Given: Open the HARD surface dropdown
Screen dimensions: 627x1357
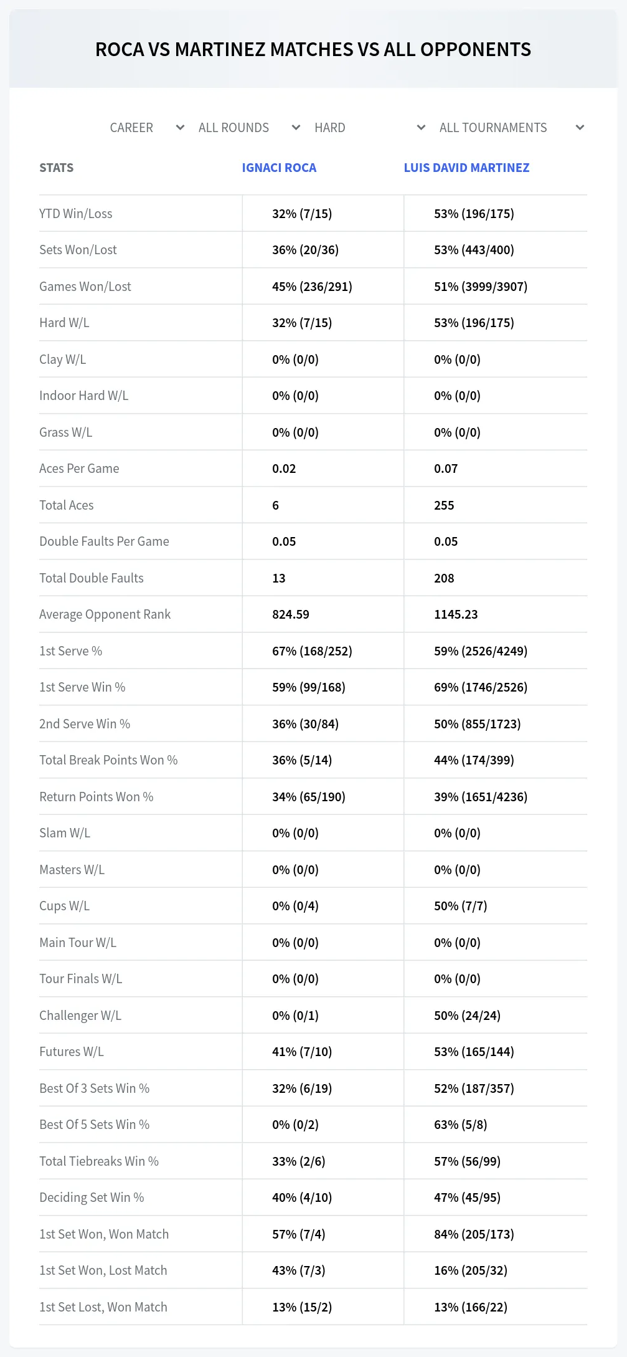Looking at the screenshot, I should pos(370,128).
